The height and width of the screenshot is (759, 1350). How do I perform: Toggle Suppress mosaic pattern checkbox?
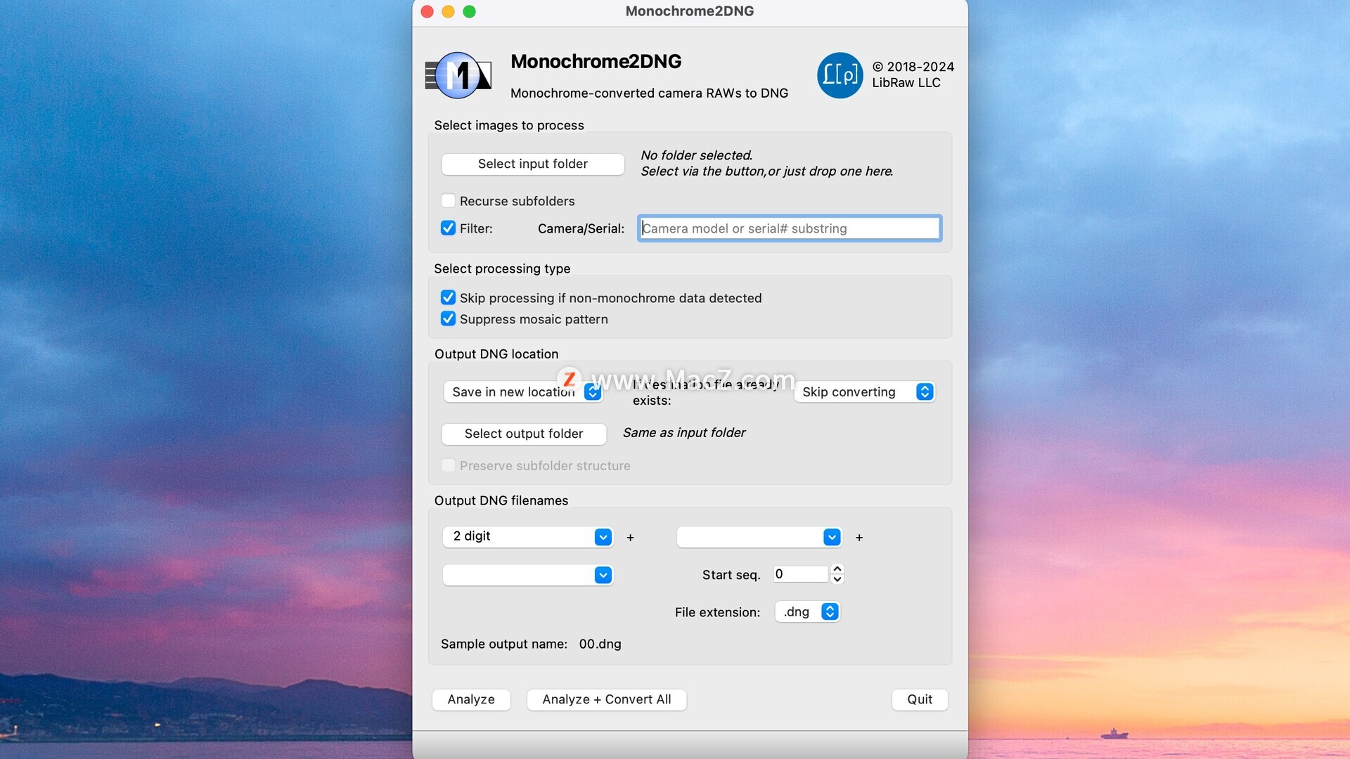coord(448,319)
